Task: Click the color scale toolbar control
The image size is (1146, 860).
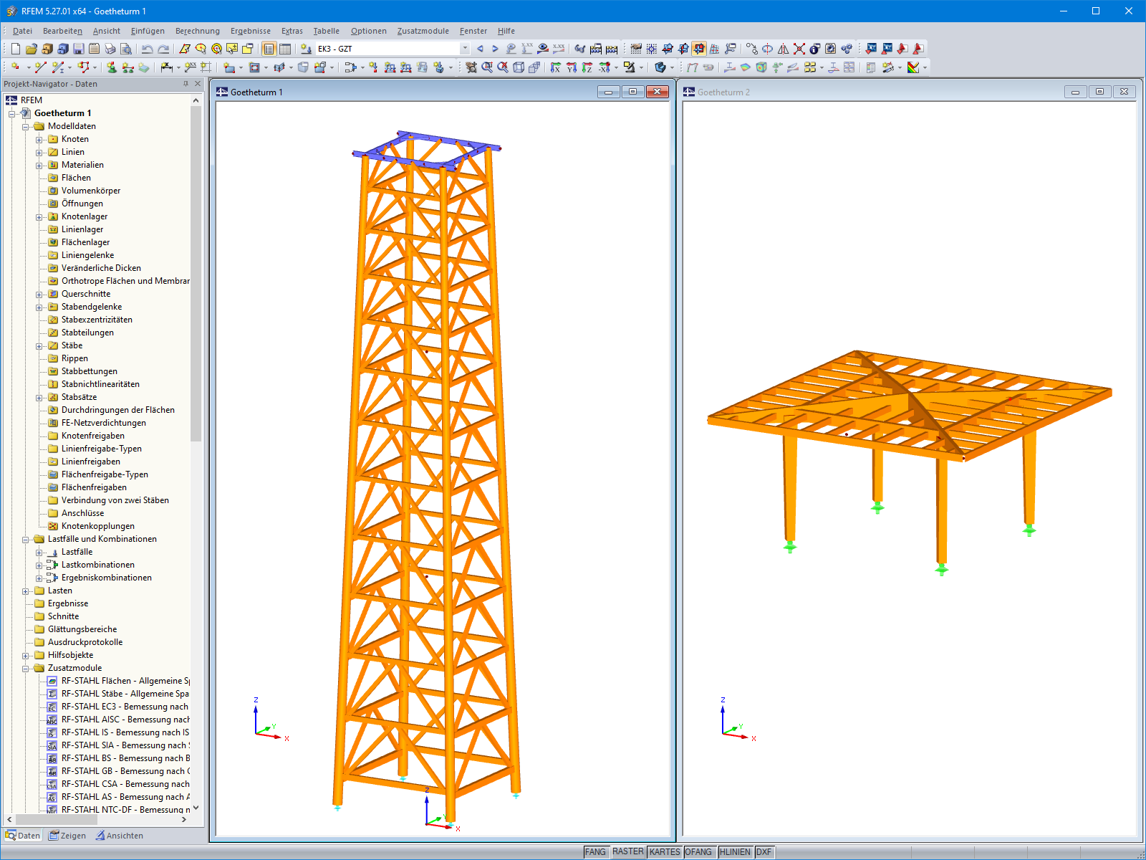Action: [x=915, y=68]
